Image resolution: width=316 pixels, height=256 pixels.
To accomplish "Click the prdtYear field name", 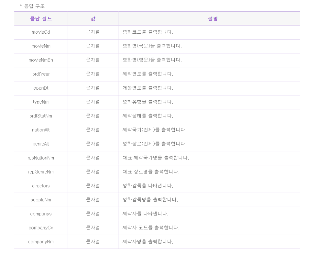I will [41, 74].
